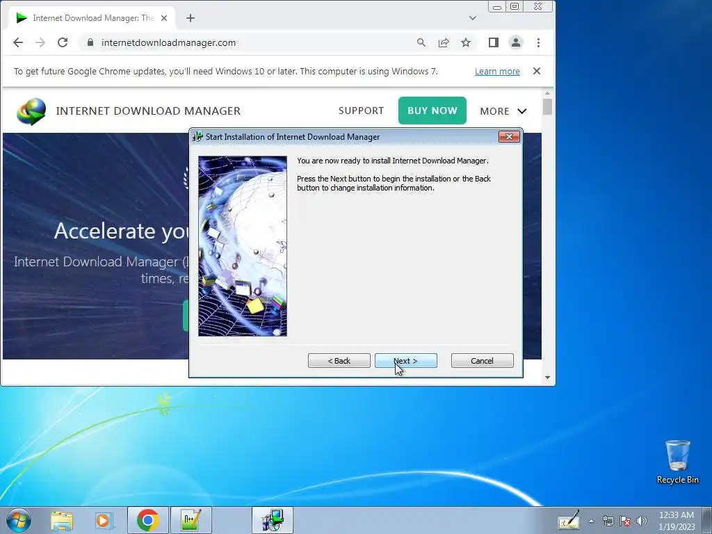This screenshot has width=712, height=534.
Task: Click the Learn more link
Action: (x=497, y=72)
